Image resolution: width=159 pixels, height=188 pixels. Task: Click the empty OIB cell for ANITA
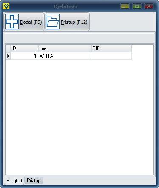pos(111,56)
